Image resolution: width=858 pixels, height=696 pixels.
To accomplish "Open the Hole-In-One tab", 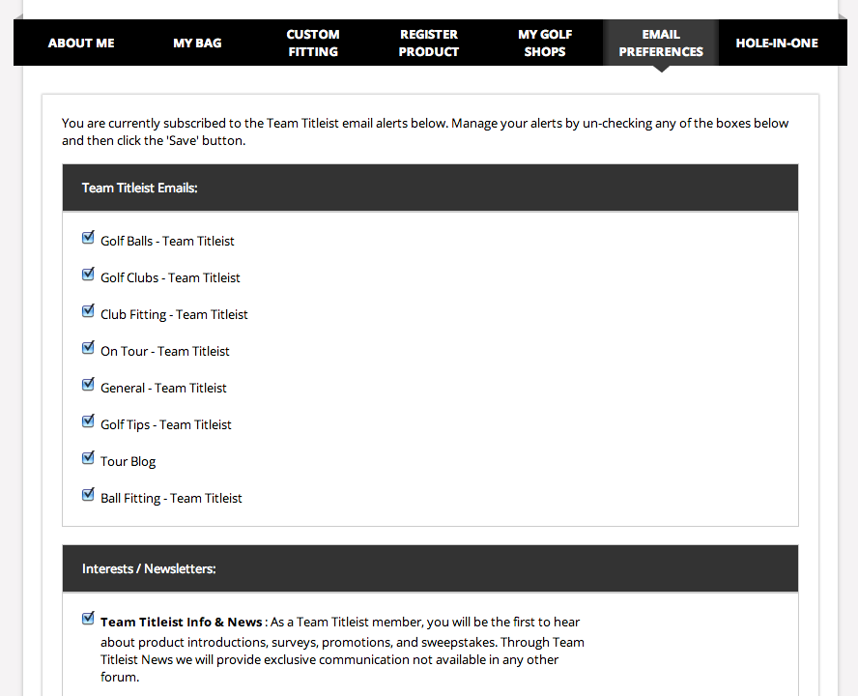I will 777,43.
